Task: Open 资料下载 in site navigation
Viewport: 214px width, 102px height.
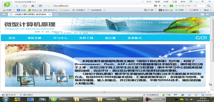Action: (86, 38)
